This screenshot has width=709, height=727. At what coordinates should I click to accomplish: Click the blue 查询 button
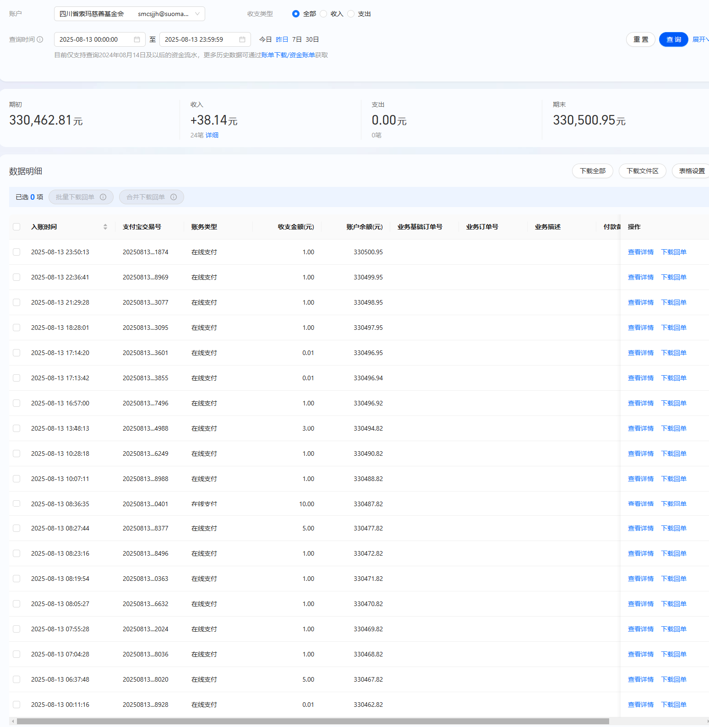click(x=673, y=39)
